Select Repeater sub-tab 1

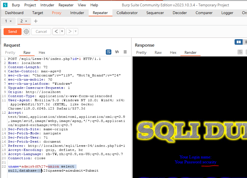click(6, 21)
